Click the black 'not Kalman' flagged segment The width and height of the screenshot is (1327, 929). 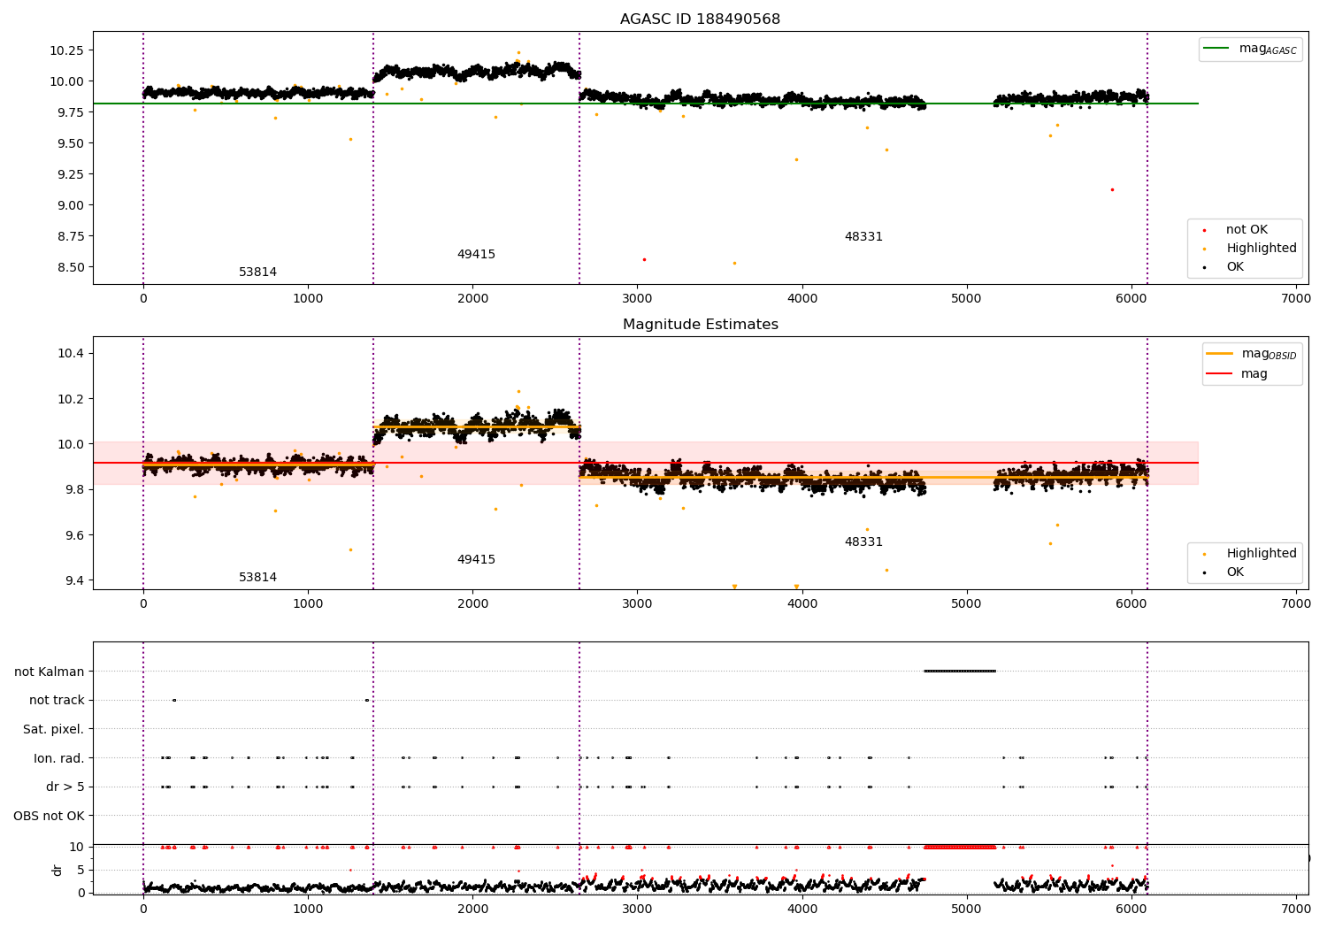[960, 671]
